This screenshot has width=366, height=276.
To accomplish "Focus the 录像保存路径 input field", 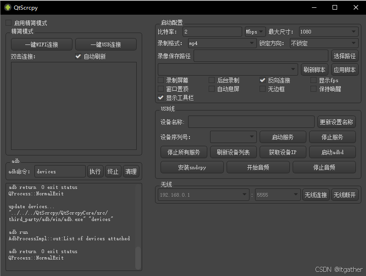I will [x=261, y=56].
